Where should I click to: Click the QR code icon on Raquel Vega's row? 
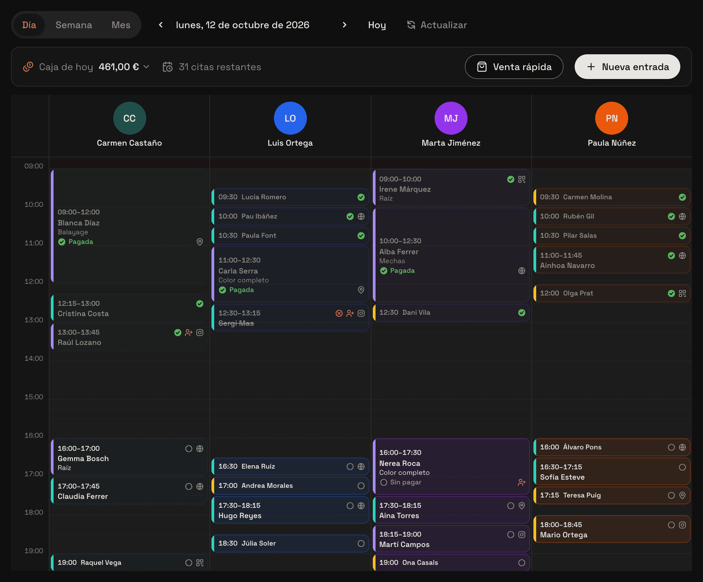coord(200,563)
